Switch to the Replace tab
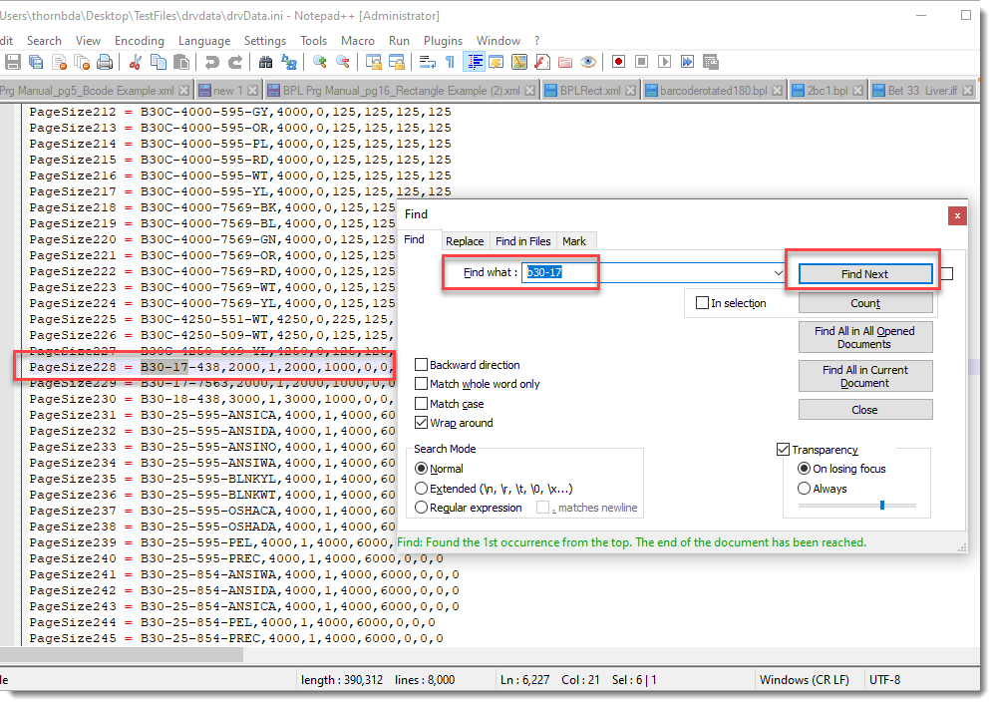 pos(465,241)
